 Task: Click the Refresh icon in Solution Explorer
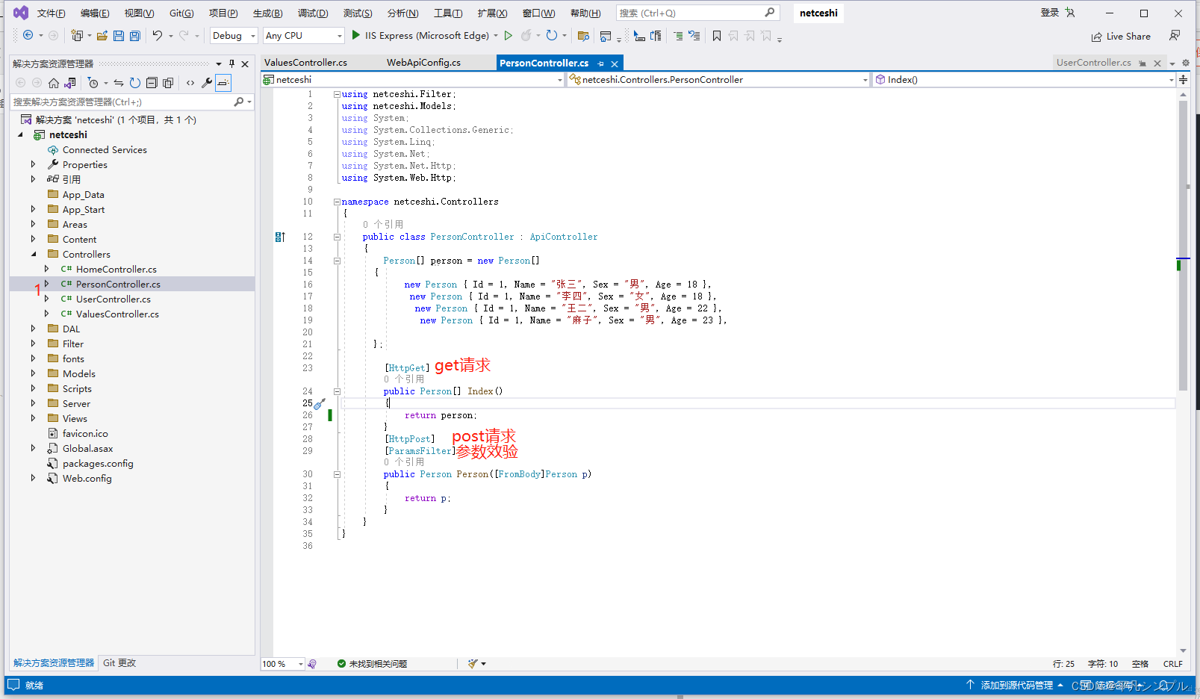[134, 83]
